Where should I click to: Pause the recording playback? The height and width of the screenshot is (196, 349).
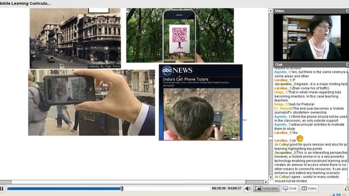click(x=2, y=189)
